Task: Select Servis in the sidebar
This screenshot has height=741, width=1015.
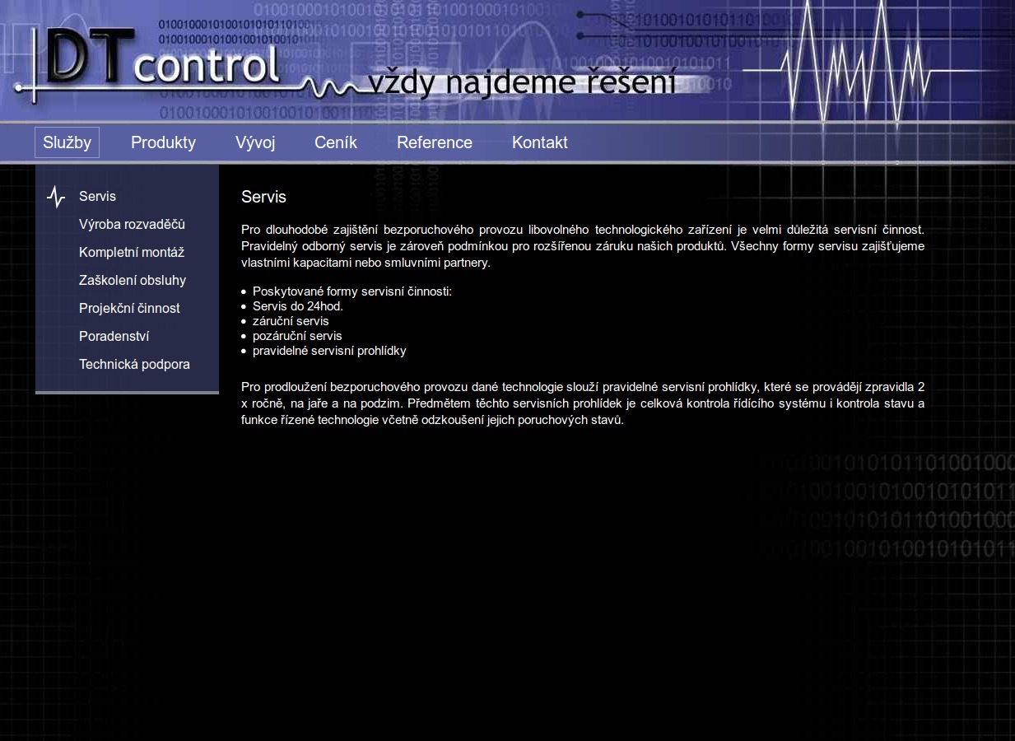Action: coord(97,196)
